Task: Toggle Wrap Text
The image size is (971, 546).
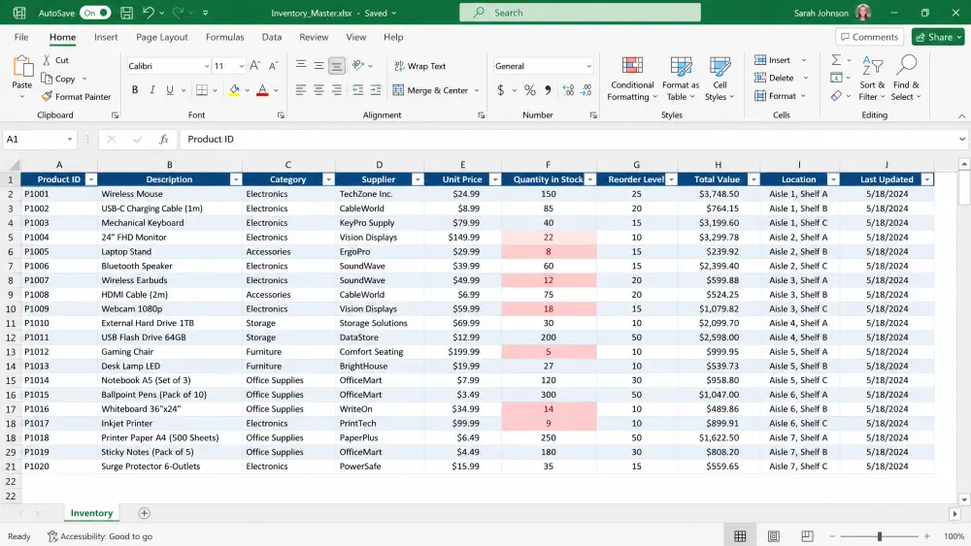Action: click(x=419, y=66)
